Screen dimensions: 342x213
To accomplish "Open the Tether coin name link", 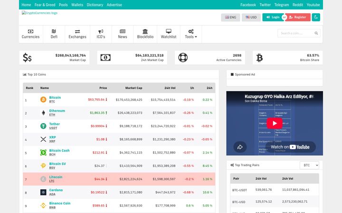I will click(55, 124).
